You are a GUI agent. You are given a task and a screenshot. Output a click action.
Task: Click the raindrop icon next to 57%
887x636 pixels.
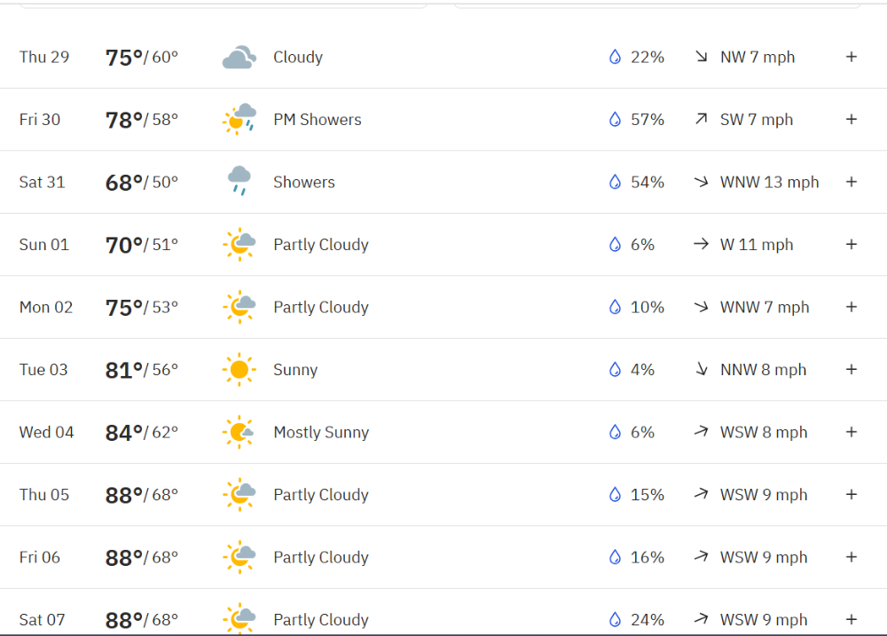[615, 120]
